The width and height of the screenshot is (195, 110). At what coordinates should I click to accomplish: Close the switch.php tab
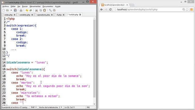point(80,15)
